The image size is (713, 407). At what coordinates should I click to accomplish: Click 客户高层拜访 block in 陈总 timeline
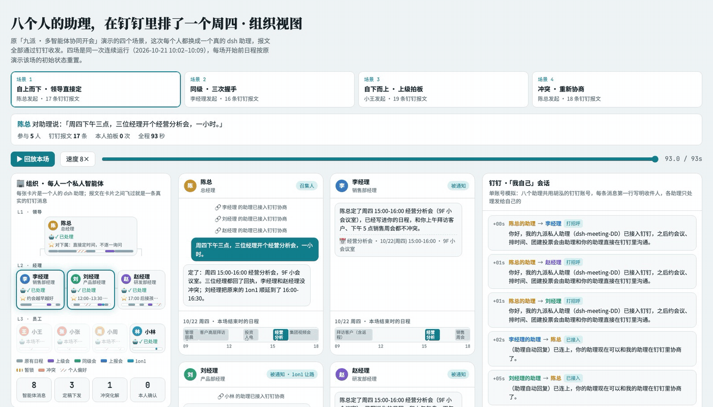click(213, 335)
